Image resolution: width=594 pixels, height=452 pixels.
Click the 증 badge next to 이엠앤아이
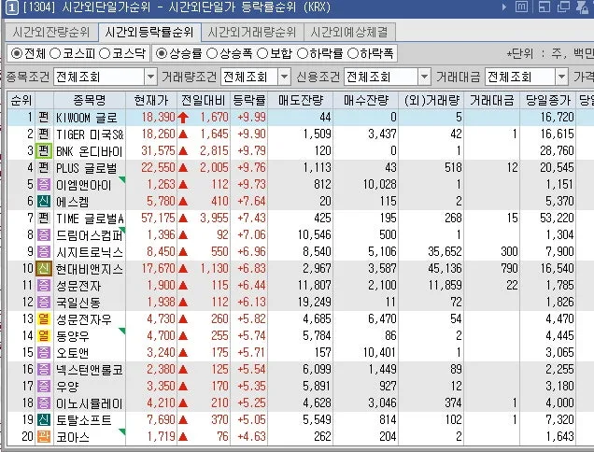point(44,185)
